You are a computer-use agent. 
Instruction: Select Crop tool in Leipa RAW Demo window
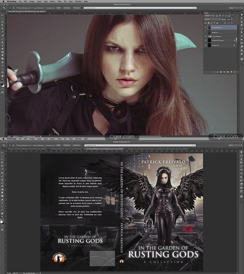click(x=2, y=28)
